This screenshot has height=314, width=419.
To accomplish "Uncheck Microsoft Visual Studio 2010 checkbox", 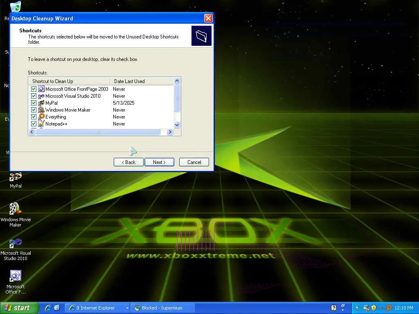I will click(34, 96).
